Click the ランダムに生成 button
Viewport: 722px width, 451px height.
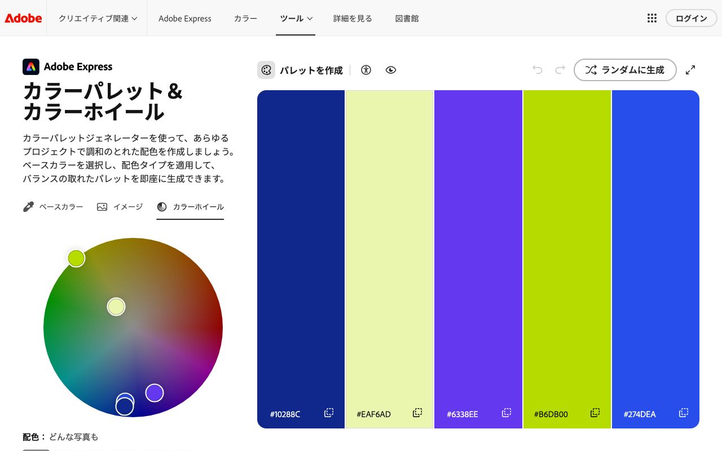tap(625, 70)
